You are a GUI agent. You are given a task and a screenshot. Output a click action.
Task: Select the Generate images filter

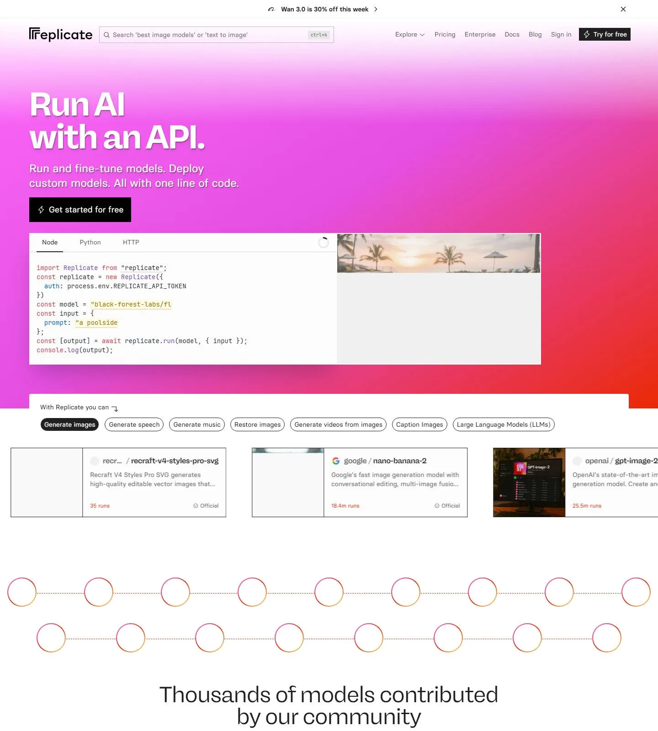(x=70, y=424)
